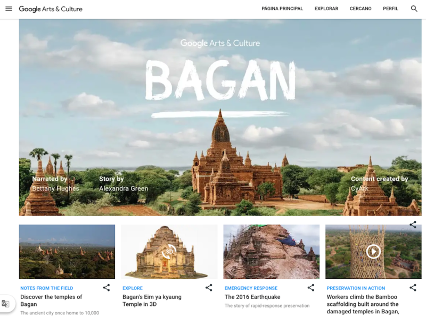The width and height of the screenshot is (426, 316).
Task: Click 'Alexandra Green' story author name
Action: coord(124,188)
